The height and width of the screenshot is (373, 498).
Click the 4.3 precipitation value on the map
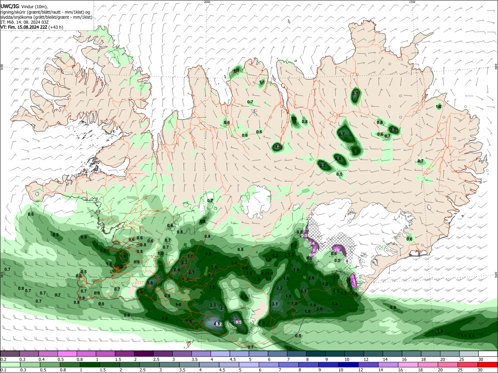click(x=278, y=147)
